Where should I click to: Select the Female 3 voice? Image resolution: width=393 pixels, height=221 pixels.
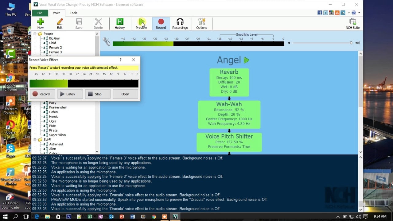pos(55,52)
